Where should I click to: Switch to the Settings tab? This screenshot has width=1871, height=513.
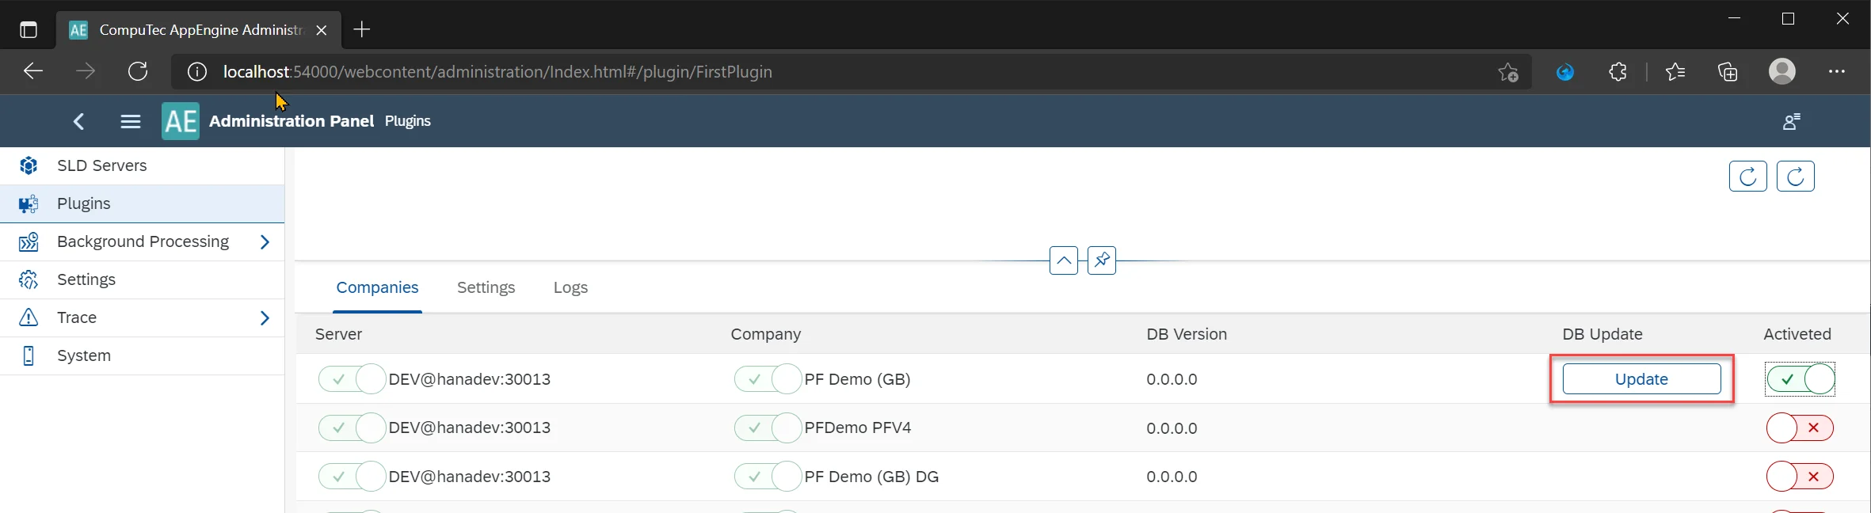click(x=486, y=287)
